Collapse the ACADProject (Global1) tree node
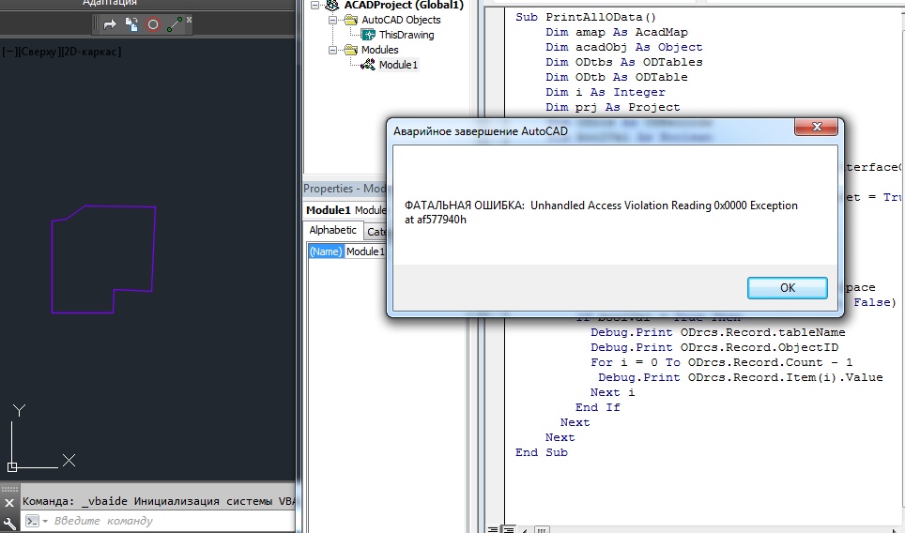The image size is (905, 533). (314, 6)
